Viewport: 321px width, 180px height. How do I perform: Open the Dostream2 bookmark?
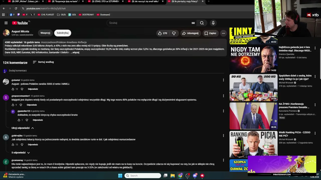coord(103,15)
